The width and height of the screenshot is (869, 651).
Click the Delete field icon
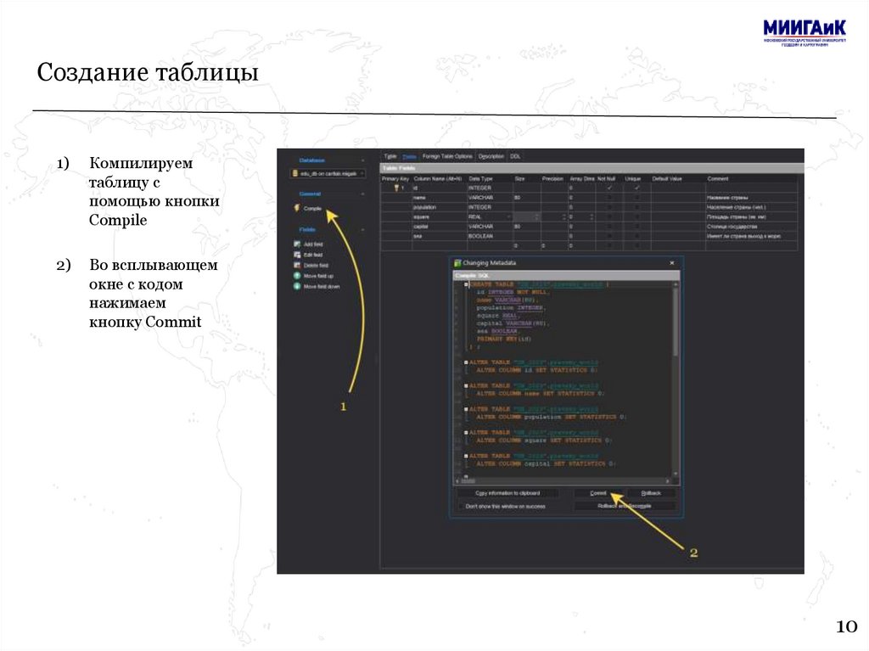click(297, 266)
